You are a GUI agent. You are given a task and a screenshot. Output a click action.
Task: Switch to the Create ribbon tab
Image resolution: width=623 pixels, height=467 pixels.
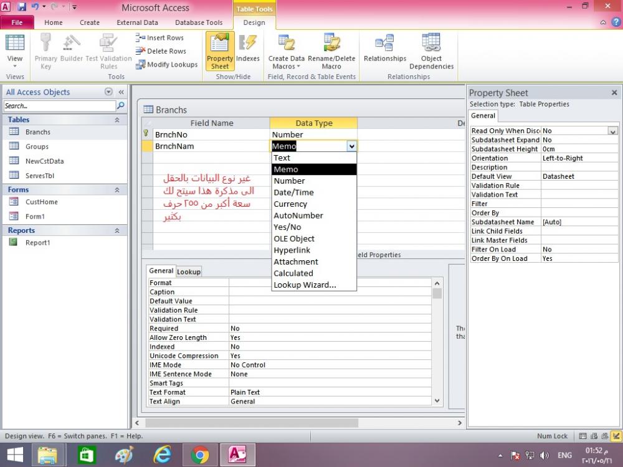tap(89, 22)
